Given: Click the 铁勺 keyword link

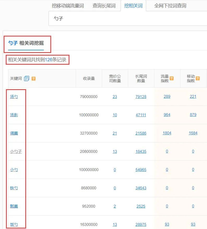Looking at the screenshot, I should [x=14, y=188].
